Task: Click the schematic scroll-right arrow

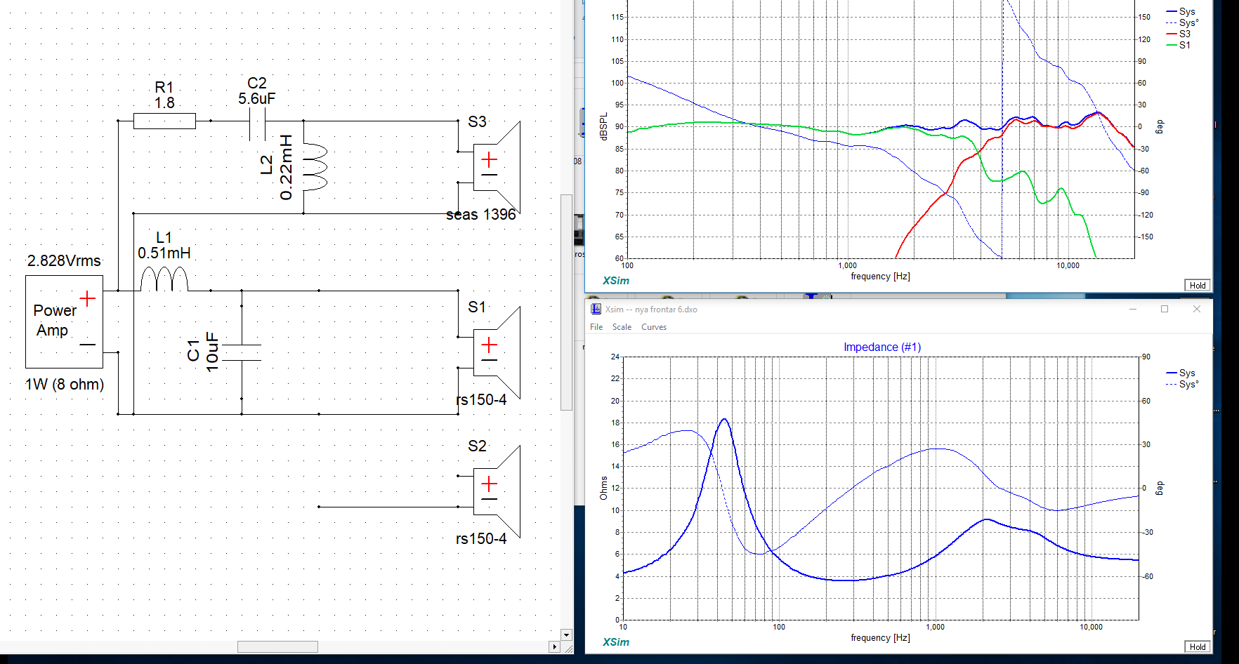Action: (554, 646)
